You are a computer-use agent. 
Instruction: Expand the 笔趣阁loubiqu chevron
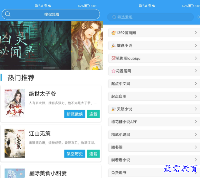(196, 58)
